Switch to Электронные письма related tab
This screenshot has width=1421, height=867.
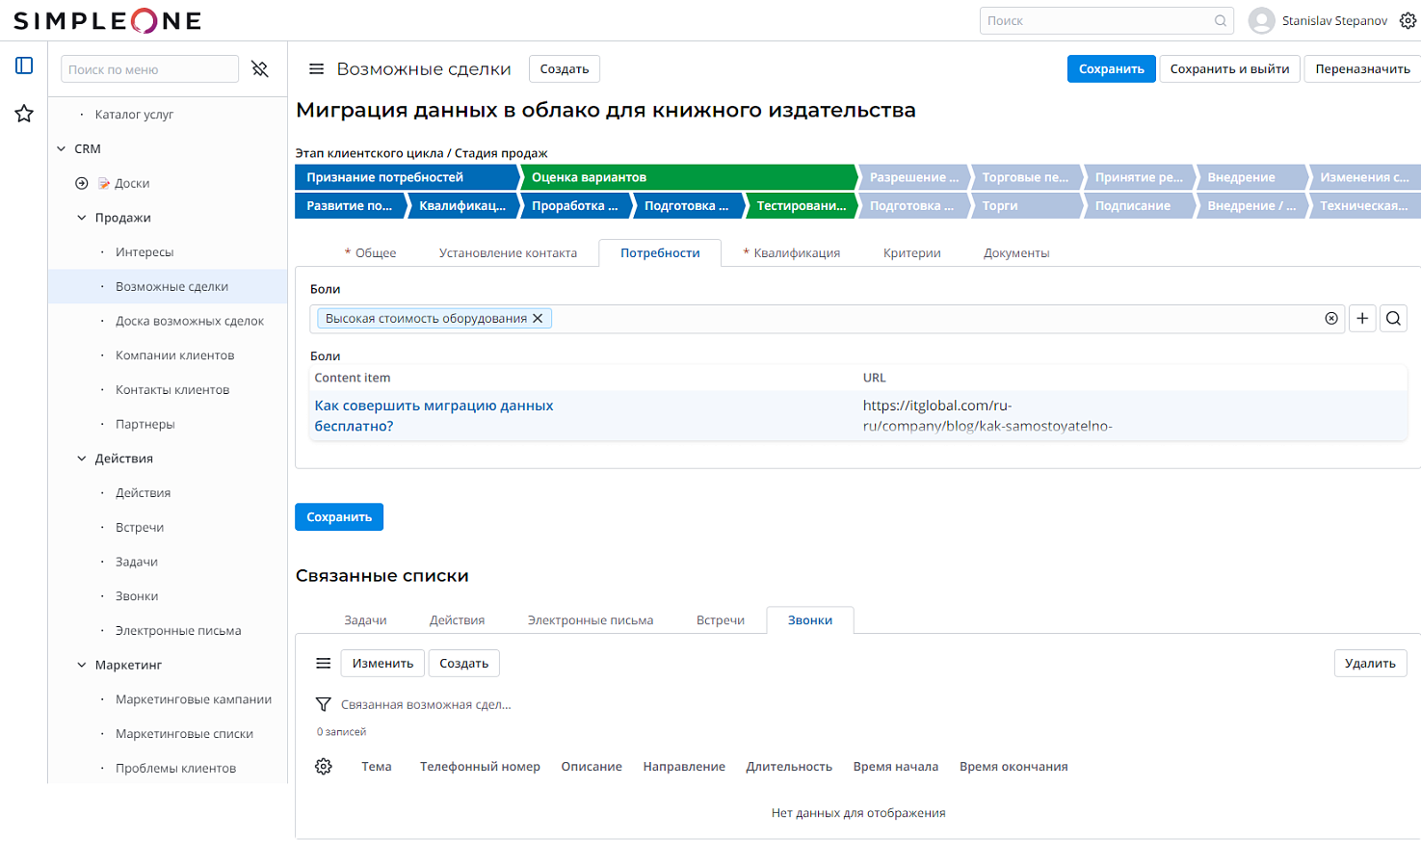coord(591,619)
